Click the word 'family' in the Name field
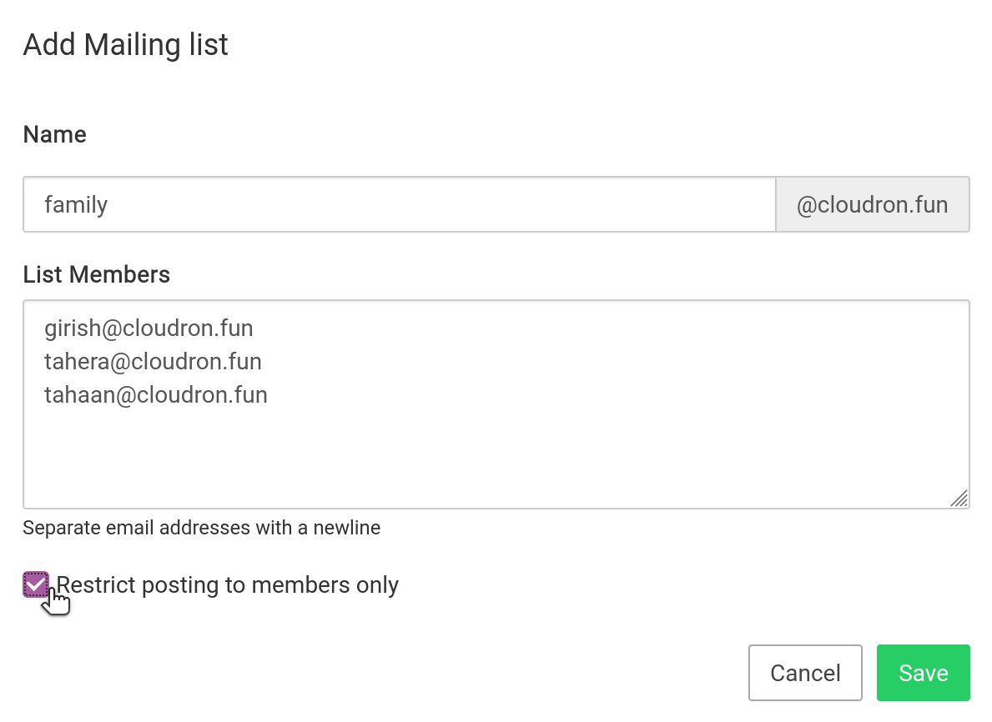 point(76,204)
